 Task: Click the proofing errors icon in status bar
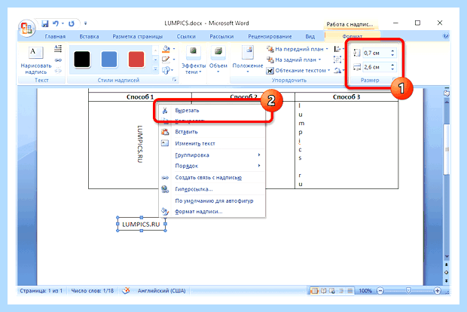(x=126, y=290)
